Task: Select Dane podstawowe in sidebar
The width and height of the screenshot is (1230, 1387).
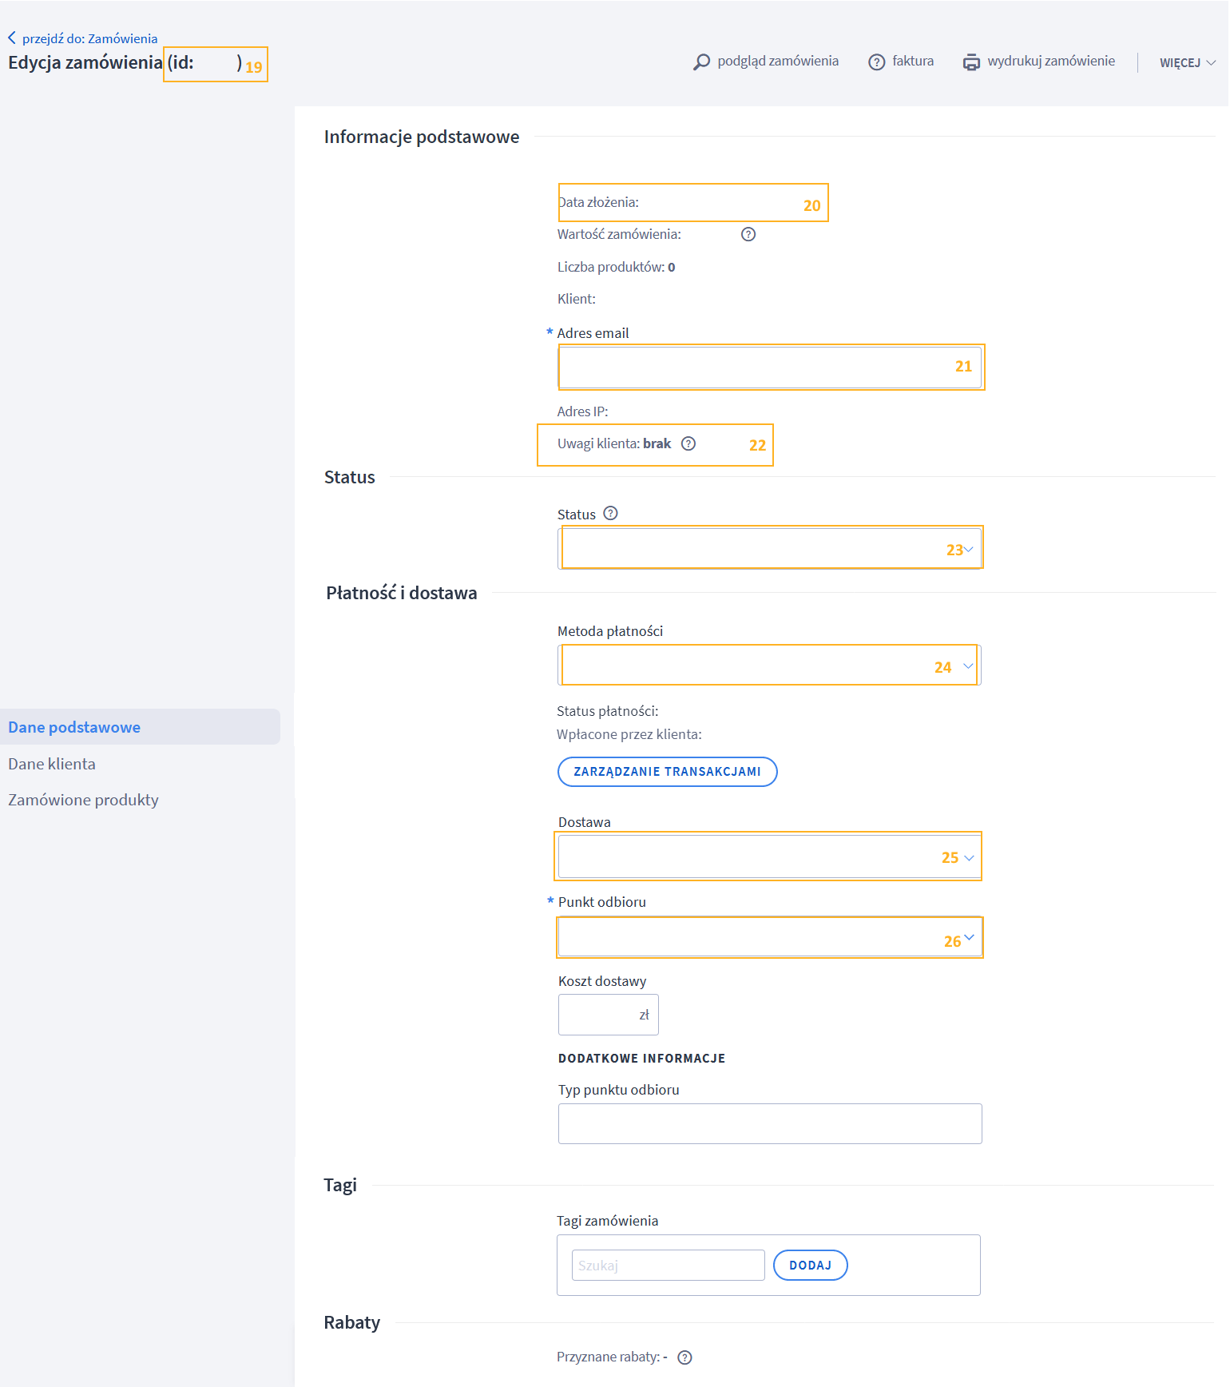Action: click(74, 727)
